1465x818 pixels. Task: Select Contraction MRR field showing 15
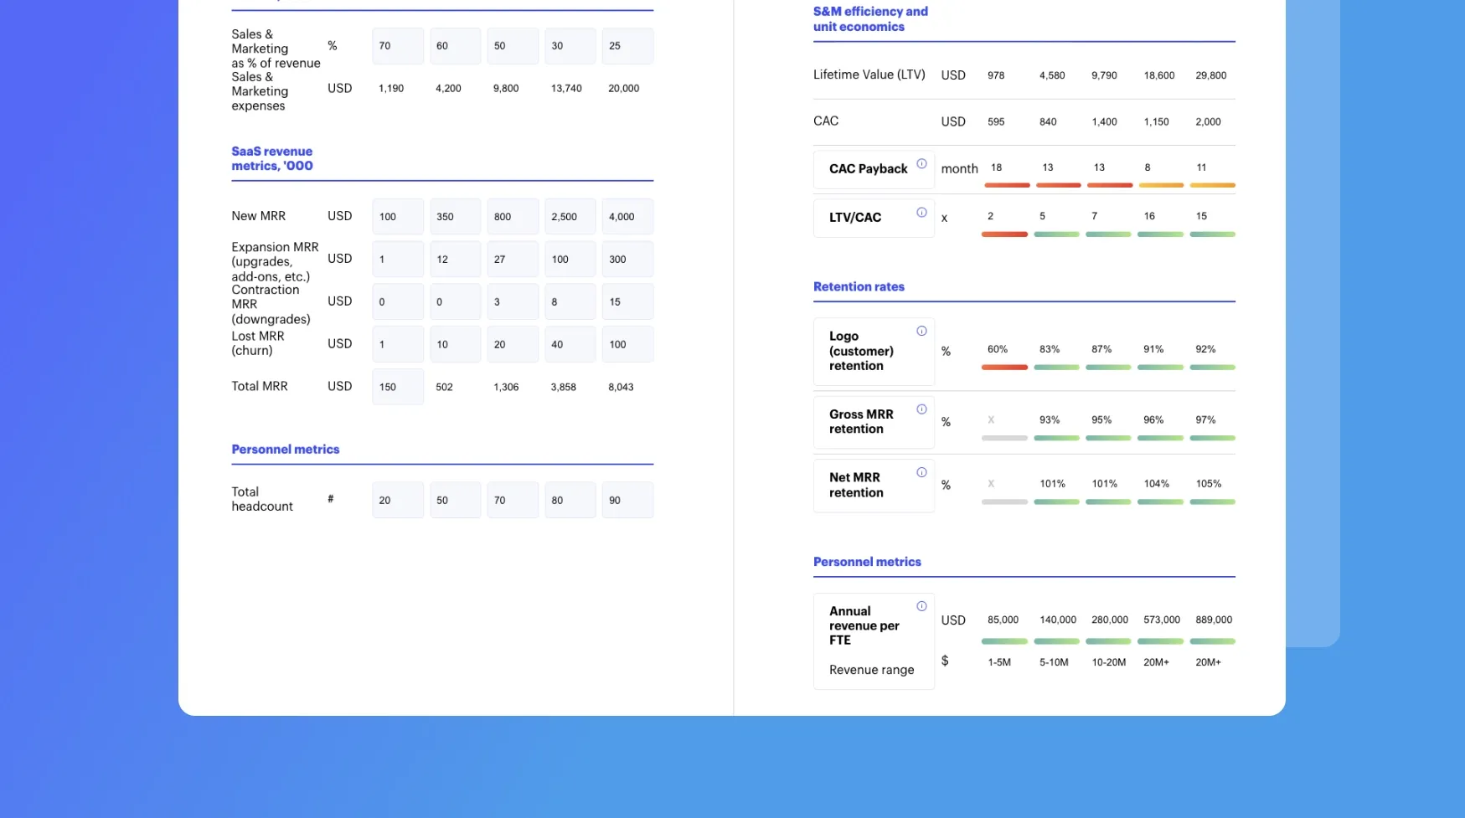(x=627, y=302)
